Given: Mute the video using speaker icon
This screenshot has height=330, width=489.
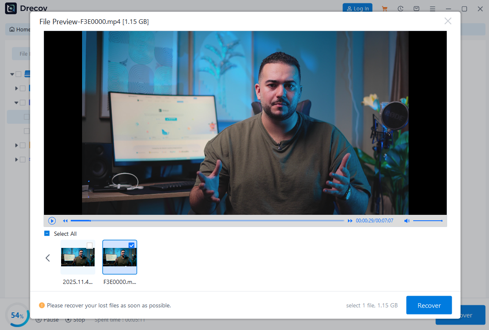Looking at the screenshot, I should tap(407, 221).
